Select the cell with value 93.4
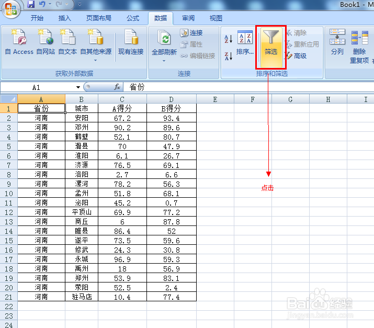This screenshot has width=374, height=328. click(x=171, y=118)
